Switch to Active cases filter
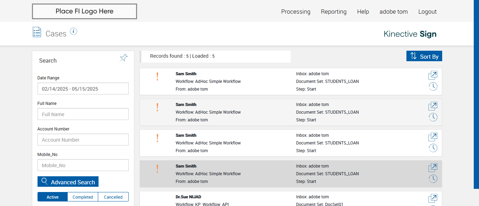Image resolution: width=479 pixels, height=206 pixels. [53, 197]
